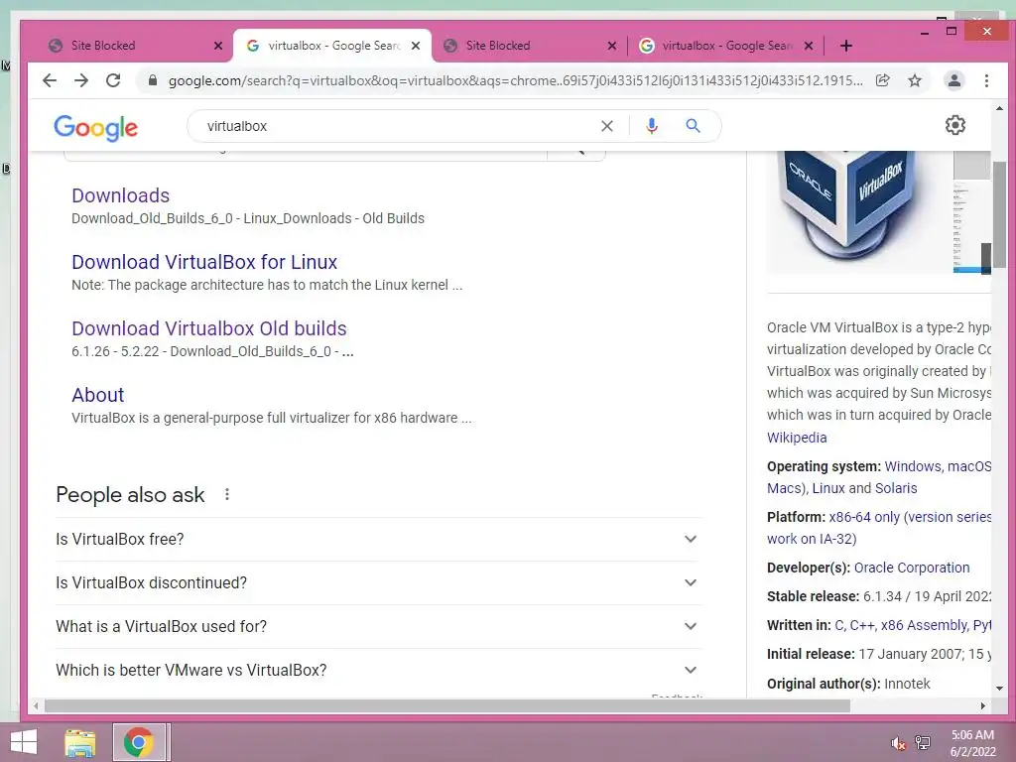Go to the Google logo homepage

click(96, 128)
